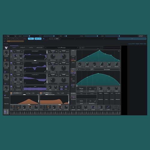Select previous preset with left arrow
150x150 pixels.
pos(46,48)
